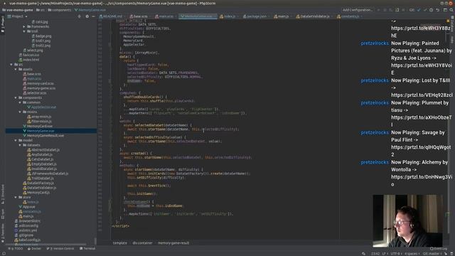This screenshot has width=455, height=256.
Task: Click the locate file icon in Project panel
Action: [79, 16]
